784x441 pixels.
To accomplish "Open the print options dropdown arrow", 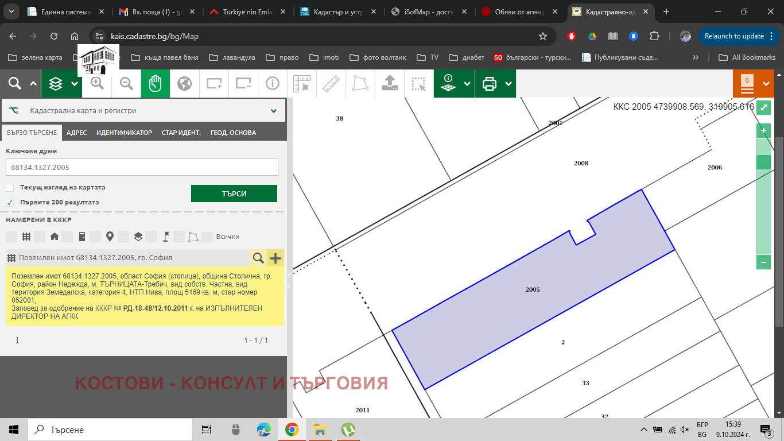I will pos(509,84).
